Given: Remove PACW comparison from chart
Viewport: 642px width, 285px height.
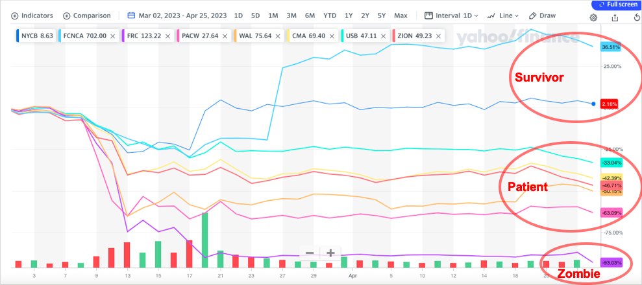Looking at the screenshot, I should click(224, 36).
